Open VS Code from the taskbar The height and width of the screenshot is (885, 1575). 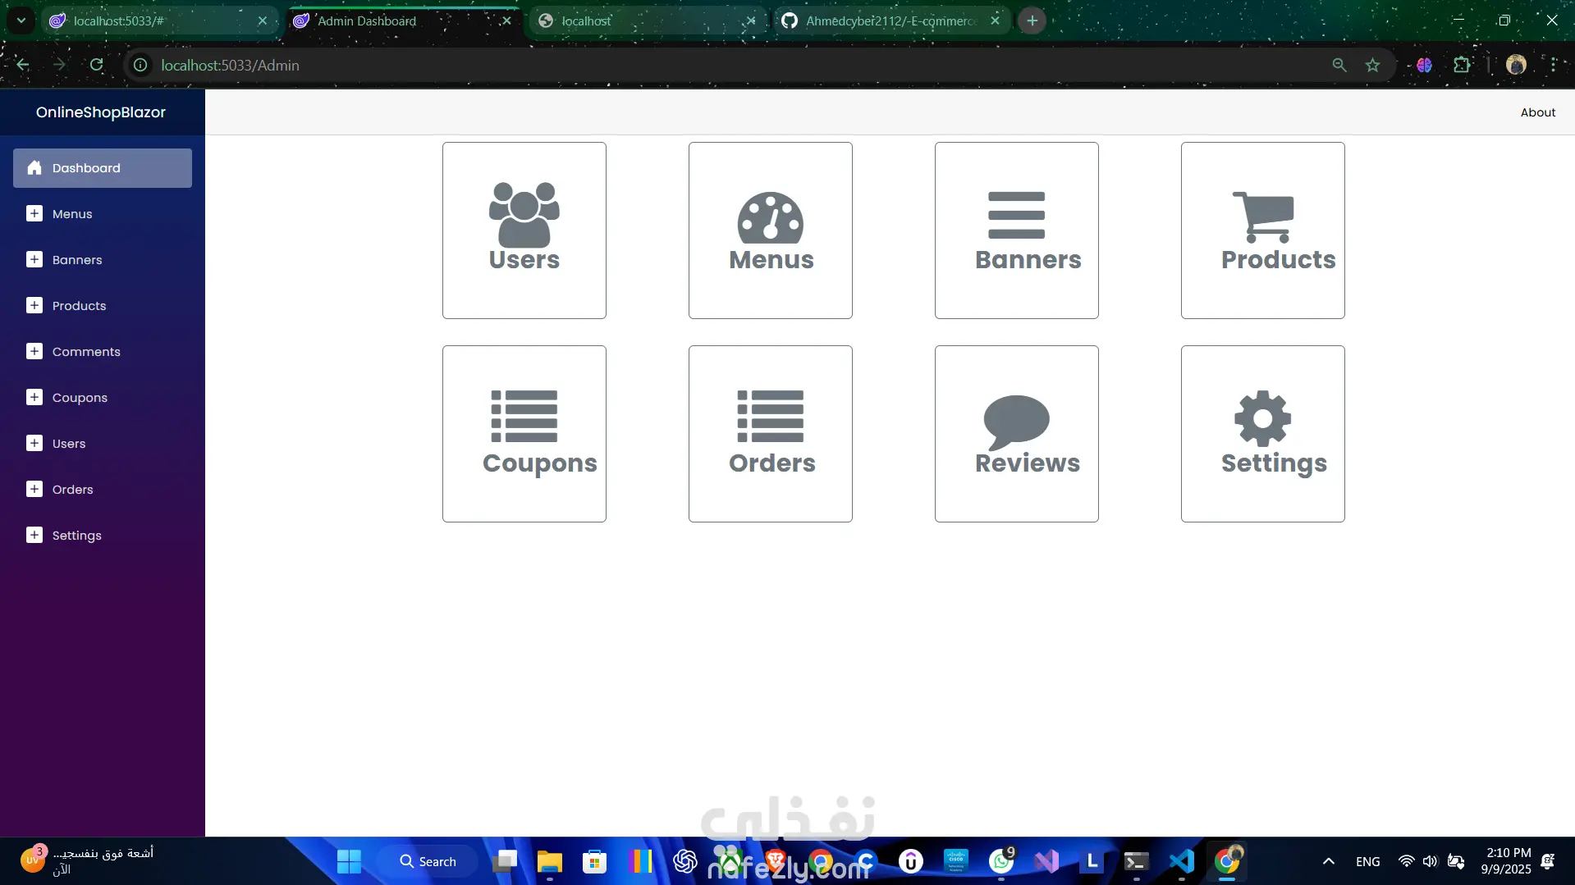1182,861
